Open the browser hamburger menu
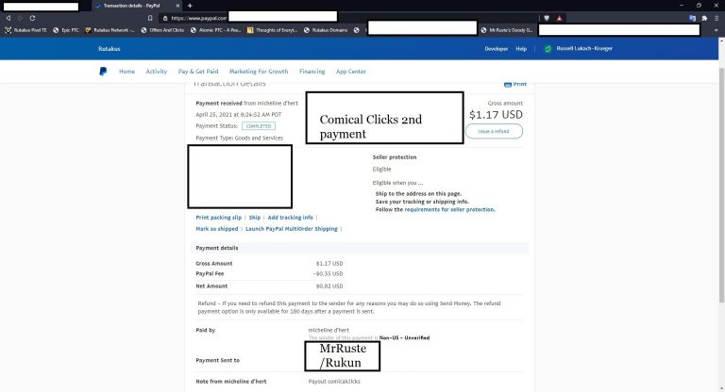725x392 pixels. (x=717, y=18)
